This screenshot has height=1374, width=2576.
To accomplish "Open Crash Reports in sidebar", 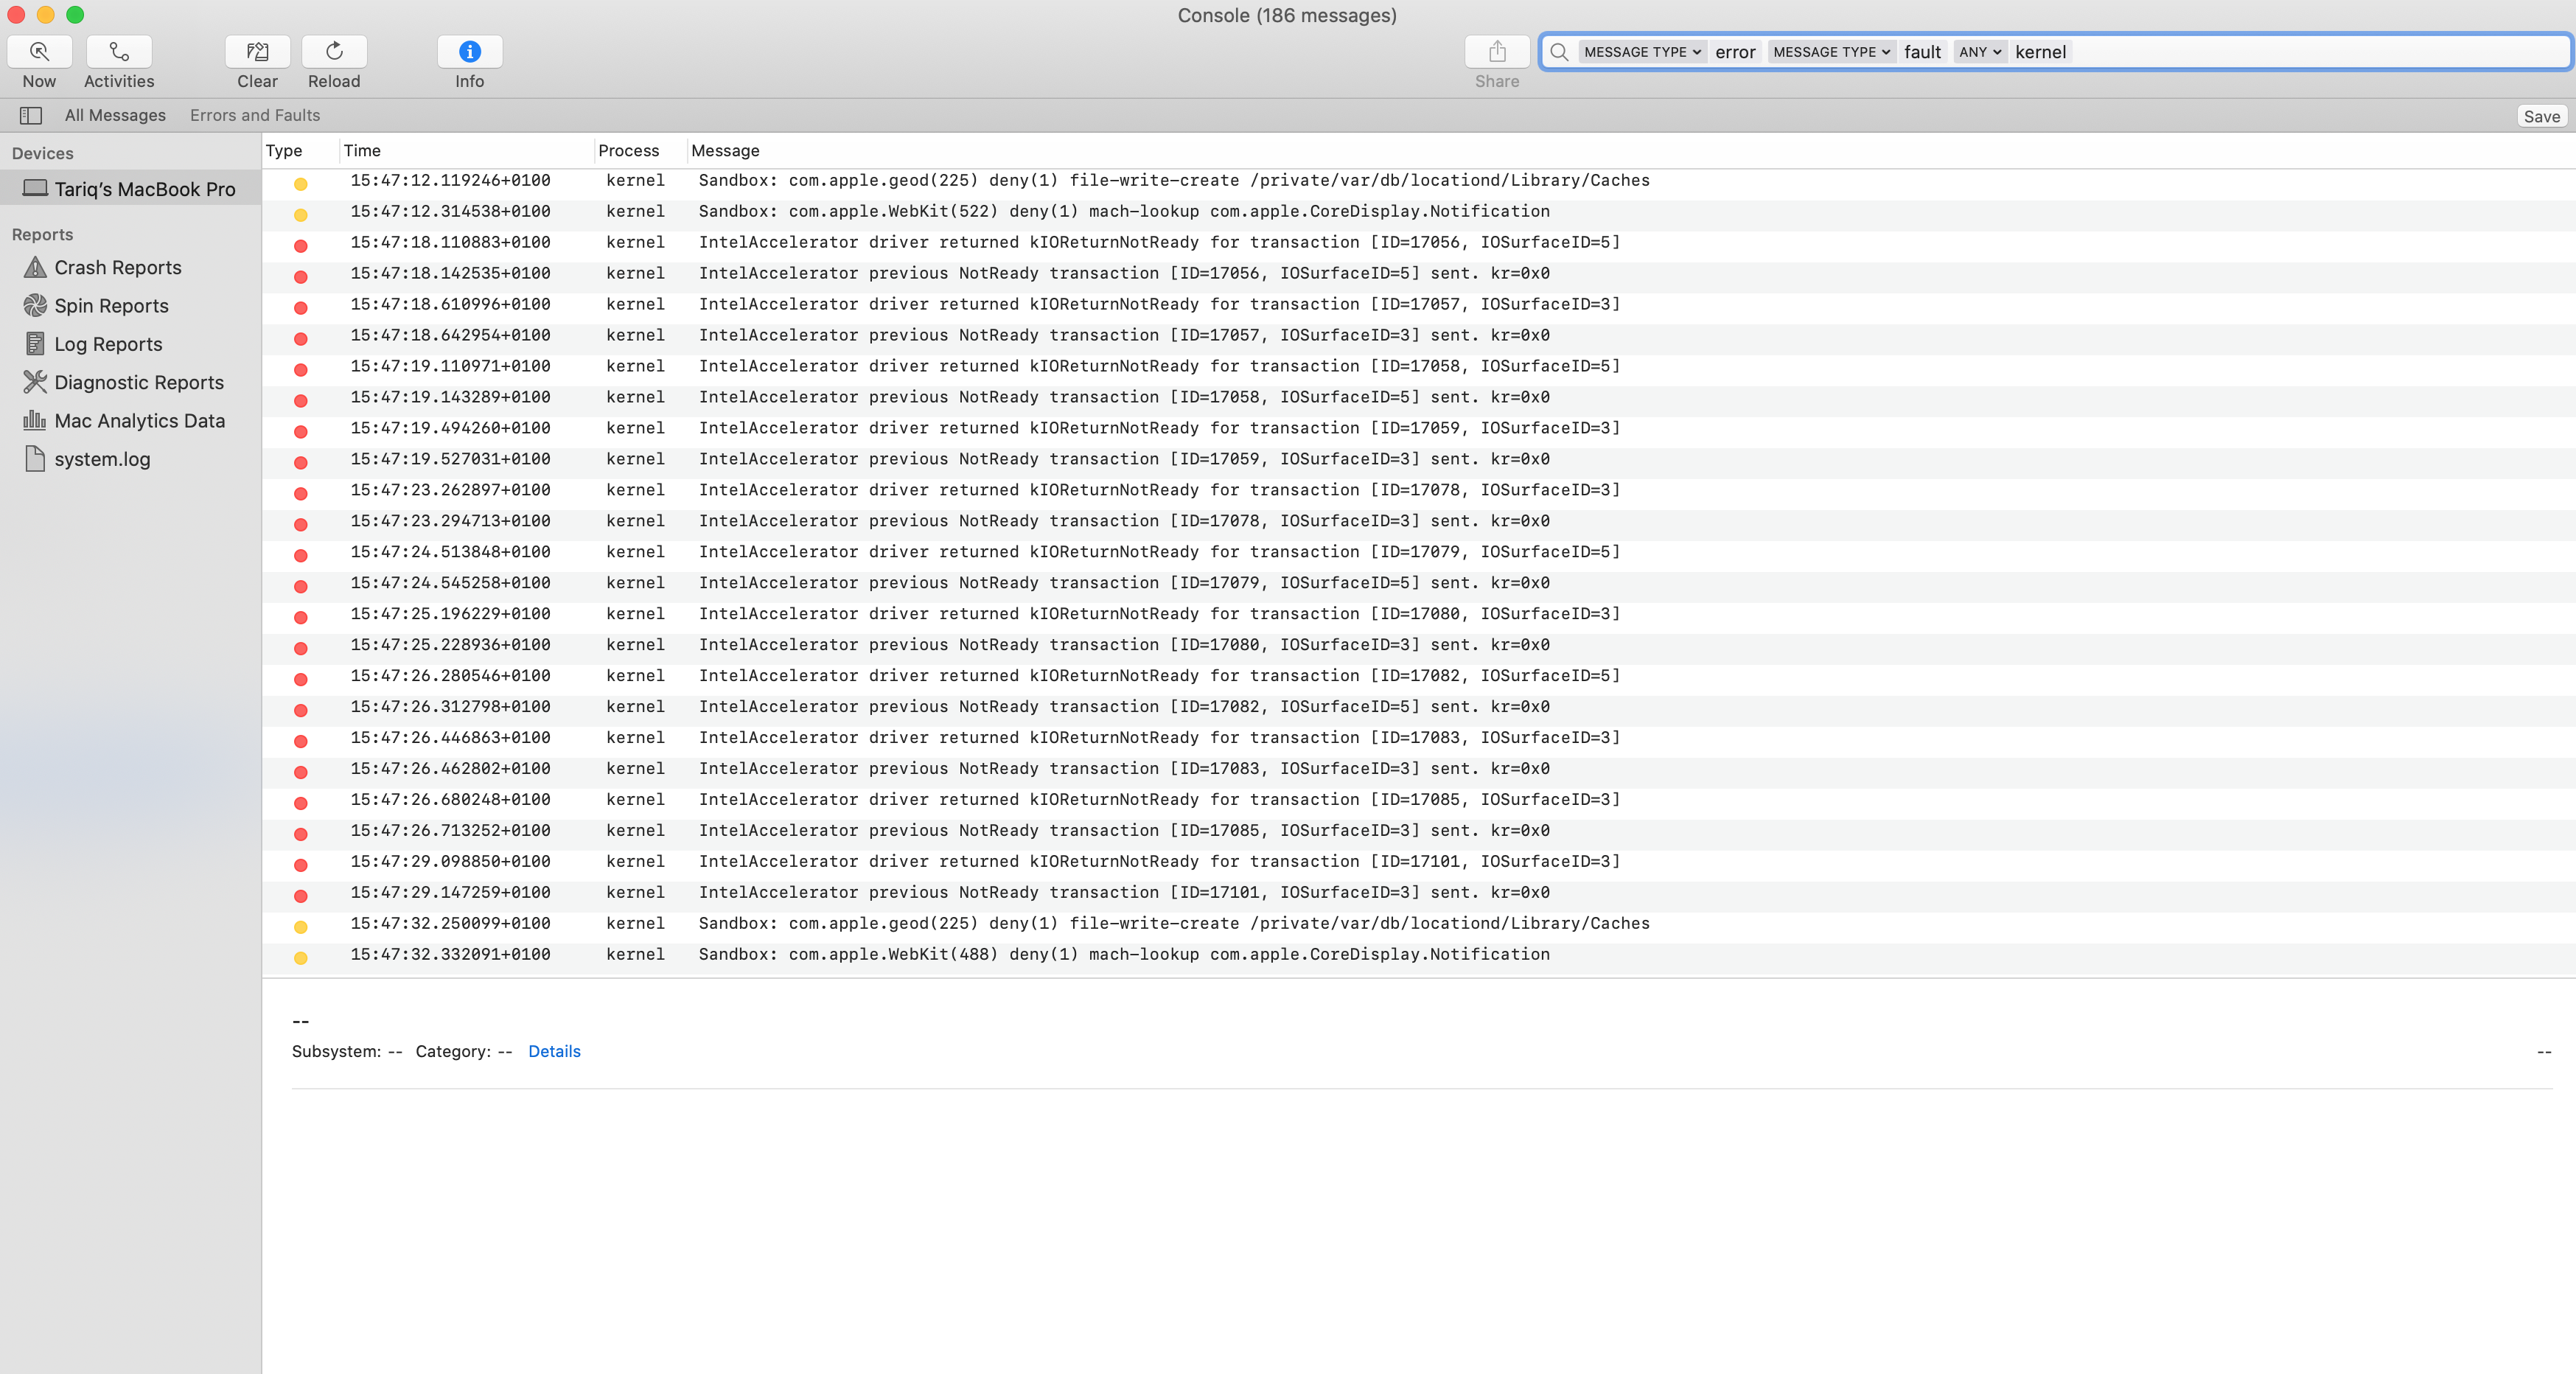I will click(x=118, y=267).
